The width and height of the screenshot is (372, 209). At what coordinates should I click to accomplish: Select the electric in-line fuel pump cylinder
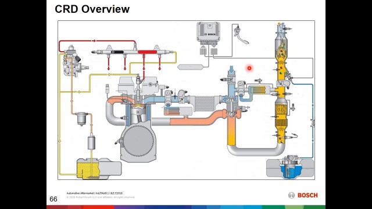pos(91,142)
